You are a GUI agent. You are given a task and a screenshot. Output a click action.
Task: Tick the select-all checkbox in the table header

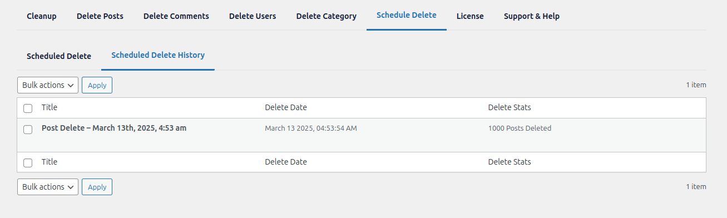pos(28,108)
